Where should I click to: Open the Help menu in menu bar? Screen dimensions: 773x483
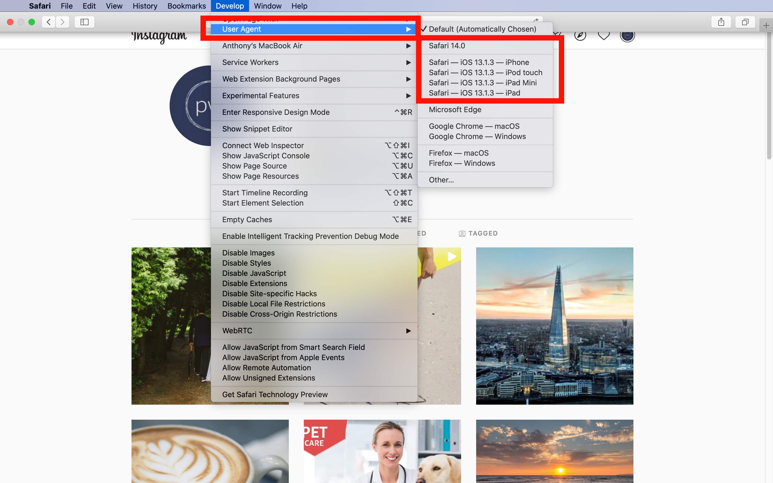(299, 6)
